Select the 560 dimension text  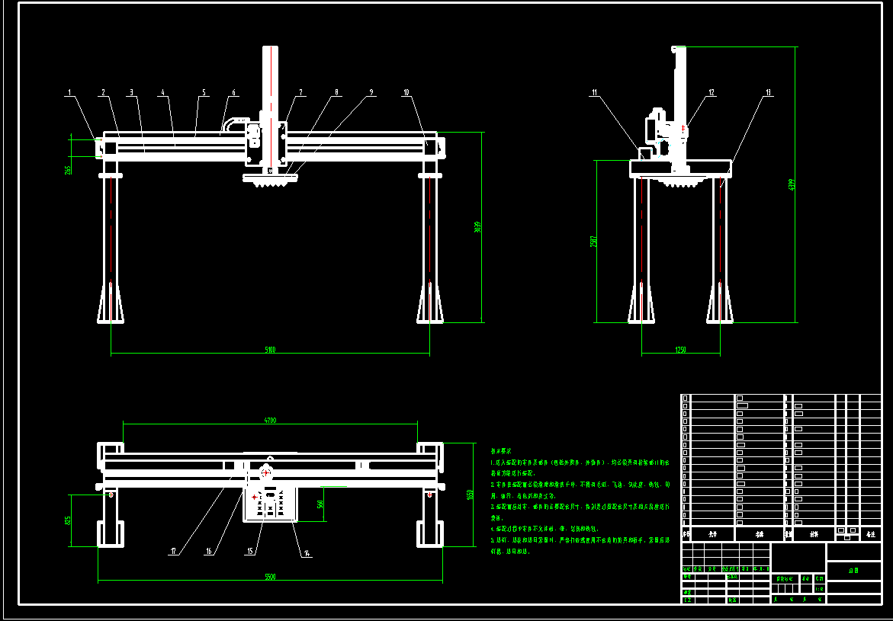[320, 504]
